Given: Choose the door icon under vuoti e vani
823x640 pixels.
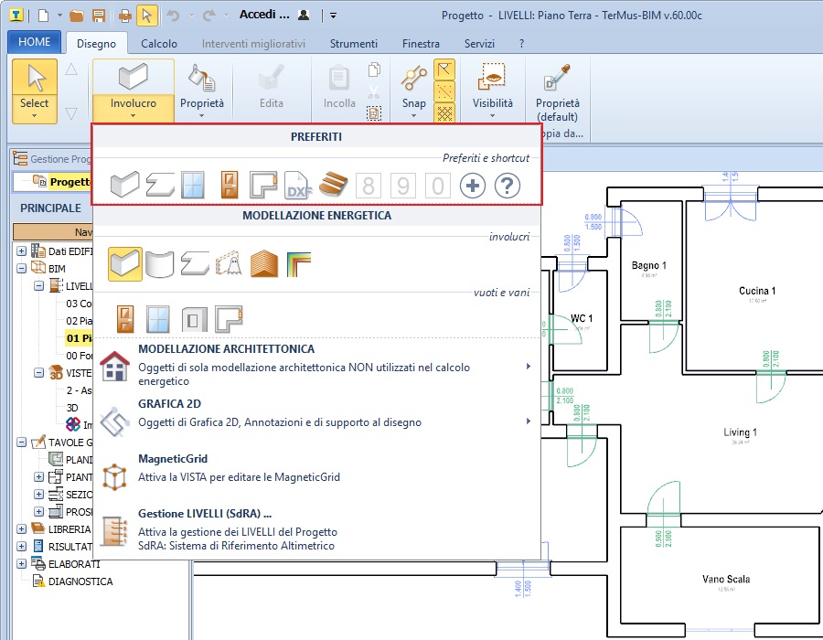Looking at the screenshot, I should 124,319.
